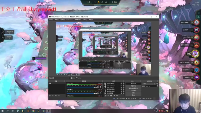Click the transition duration 100 ms field
This screenshot has width=201, height=113.
click(x=151, y=86)
